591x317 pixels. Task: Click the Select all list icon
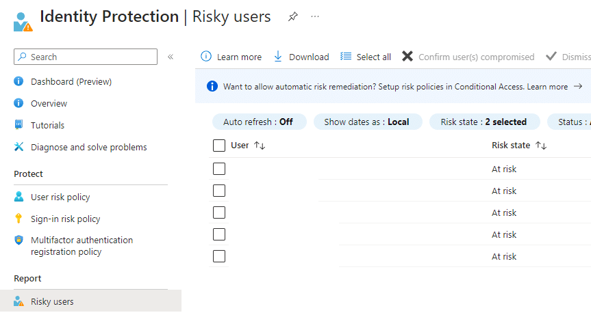pos(346,57)
